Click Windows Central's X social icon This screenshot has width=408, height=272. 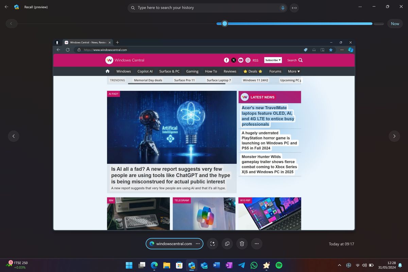[234, 60]
